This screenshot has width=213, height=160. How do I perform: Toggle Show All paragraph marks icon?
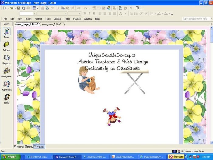131,8
